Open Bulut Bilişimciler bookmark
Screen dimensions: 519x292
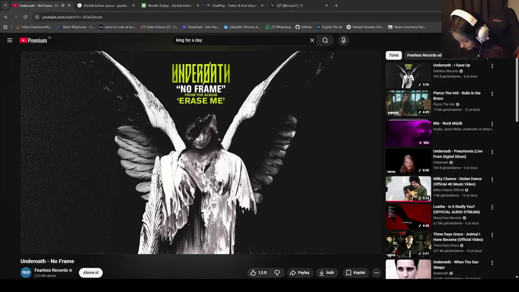[x=75, y=27]
